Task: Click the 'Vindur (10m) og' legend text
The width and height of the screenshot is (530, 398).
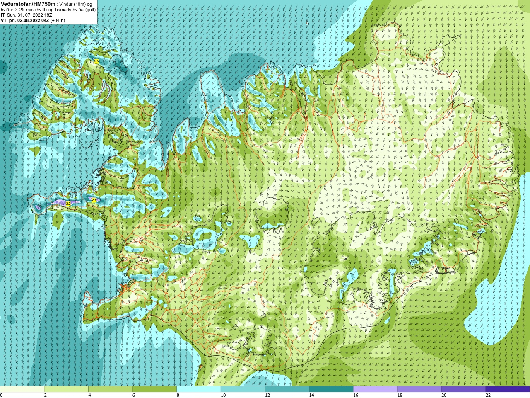Action: (76, 4)
